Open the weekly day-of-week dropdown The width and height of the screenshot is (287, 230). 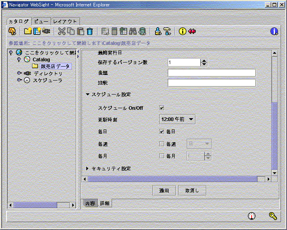(199, 144)
